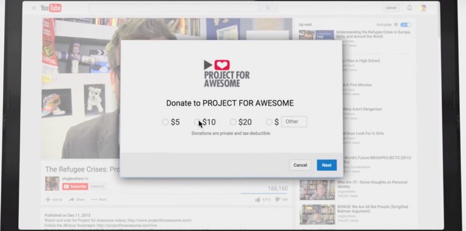The image size is (466, 231).
Task: Open the account avatar menu
Action: [x=423, y=8]
